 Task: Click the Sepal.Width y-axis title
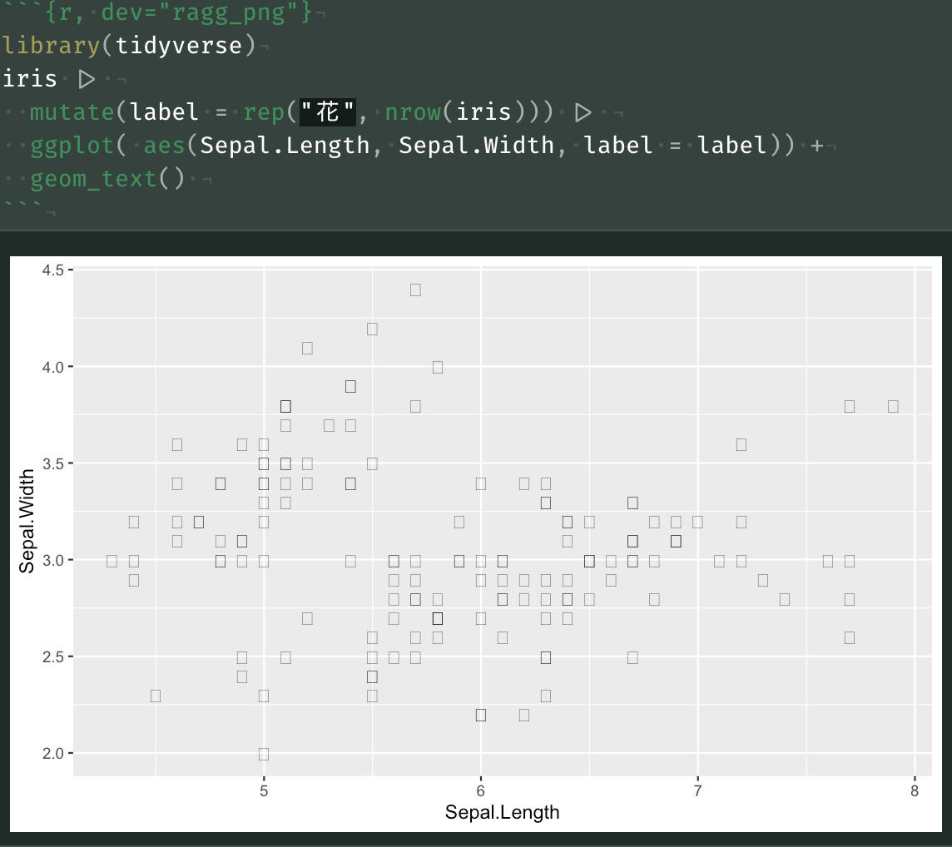[x=27, y=521]
